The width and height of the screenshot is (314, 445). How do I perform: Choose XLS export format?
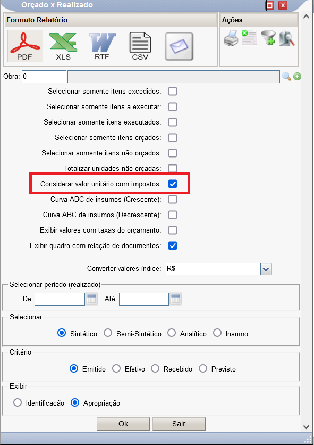click(x=63, y=46)
